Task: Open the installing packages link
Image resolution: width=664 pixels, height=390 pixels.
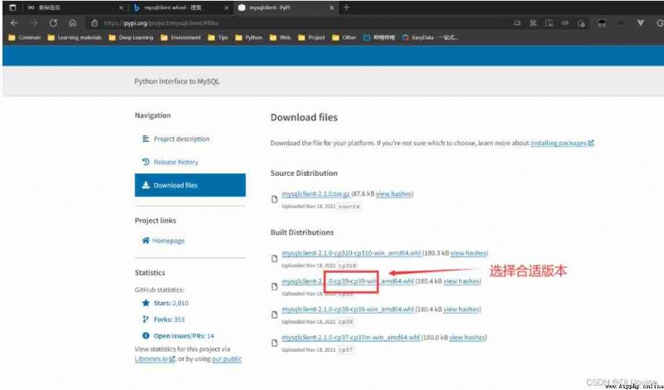Action: 562,143
